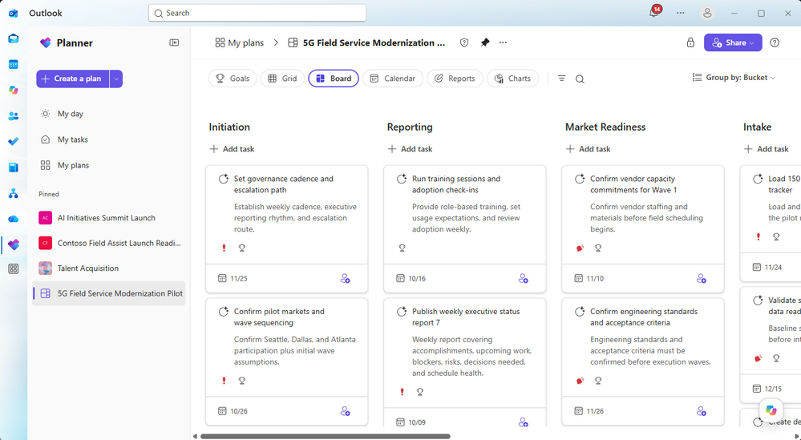Mark Publish weekly executive status report complete
The height and width of the screenshot is (440, 801).
click(x=402, y=312)
